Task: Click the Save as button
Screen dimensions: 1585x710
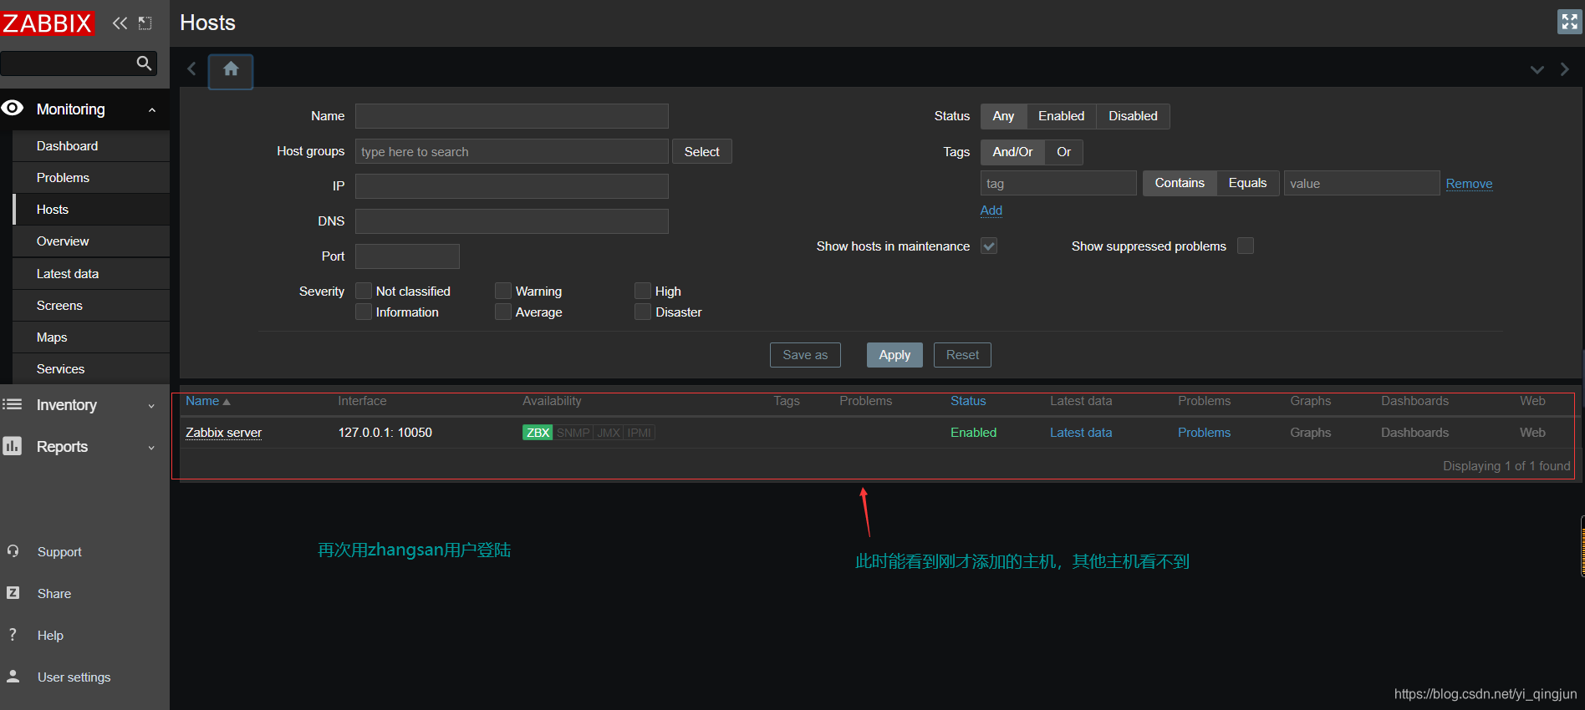Action: (x=805, y=355)
